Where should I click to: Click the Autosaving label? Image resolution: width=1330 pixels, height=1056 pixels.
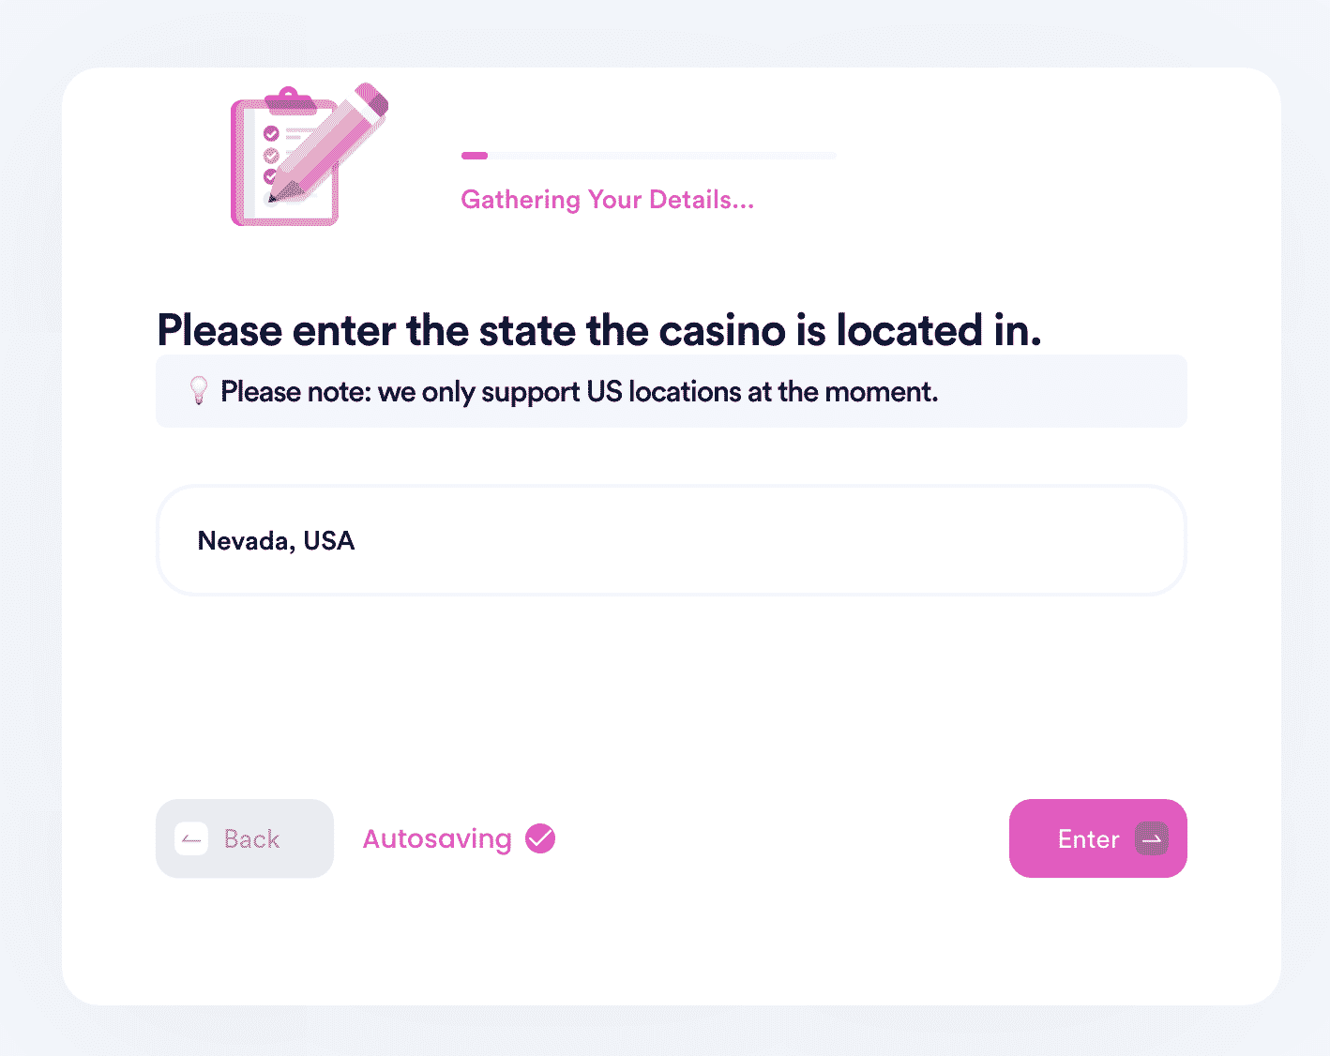437,838
